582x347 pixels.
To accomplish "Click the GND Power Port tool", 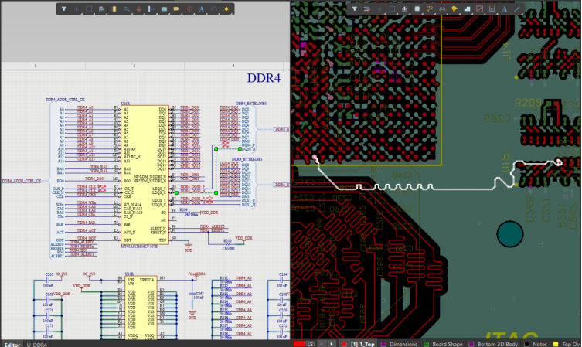I will pyautogui.click(x=139, y=9).
